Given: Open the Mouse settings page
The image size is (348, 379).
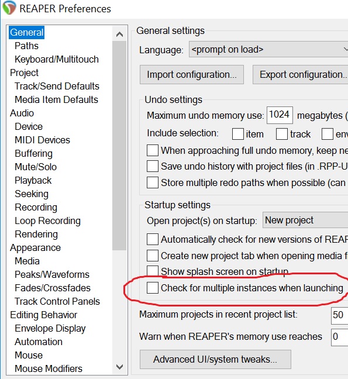Looking at the screenshot, I should click(x=29, y=356).
